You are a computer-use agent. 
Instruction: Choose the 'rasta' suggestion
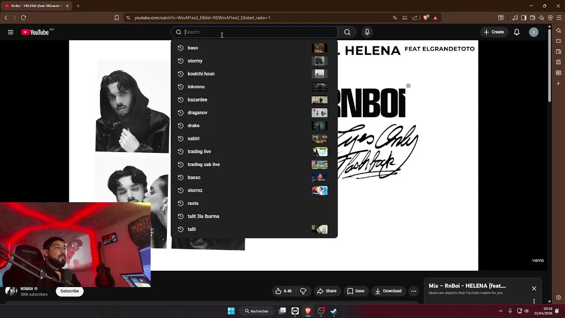pos(254,203)
